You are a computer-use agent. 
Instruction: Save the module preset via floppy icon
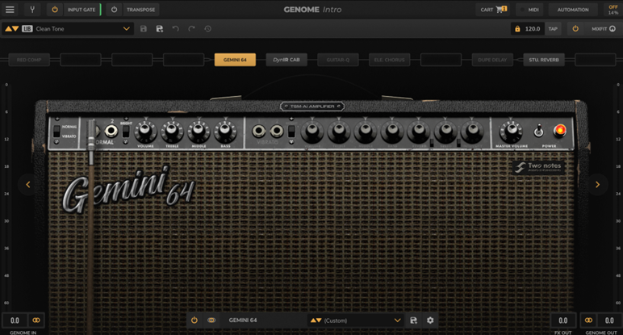(413, 320)
